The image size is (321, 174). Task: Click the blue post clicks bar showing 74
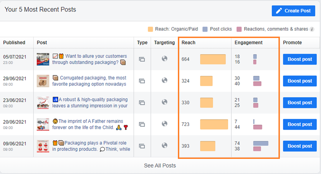point(261,143)
